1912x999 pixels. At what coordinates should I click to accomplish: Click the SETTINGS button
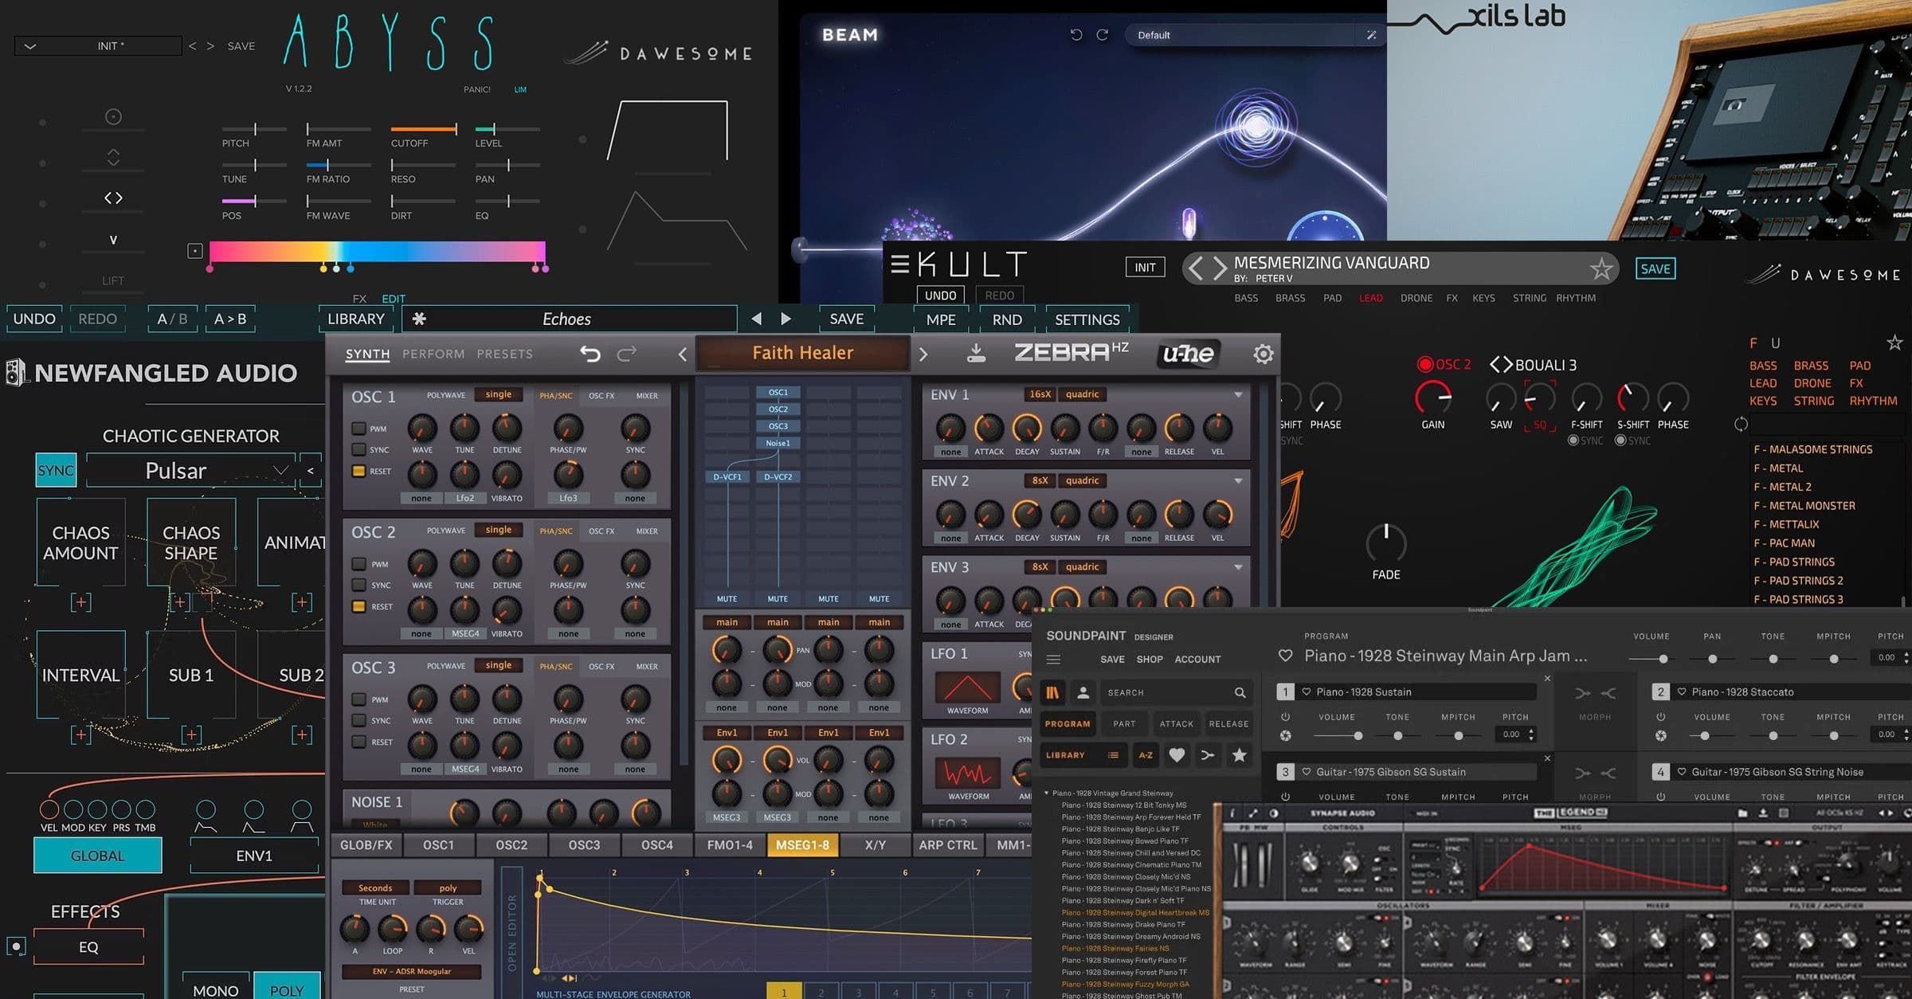click(x=1087, y=319)
